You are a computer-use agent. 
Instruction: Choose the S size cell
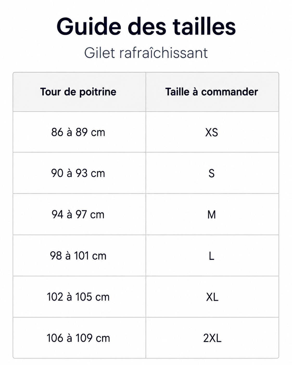click(212, 173)
